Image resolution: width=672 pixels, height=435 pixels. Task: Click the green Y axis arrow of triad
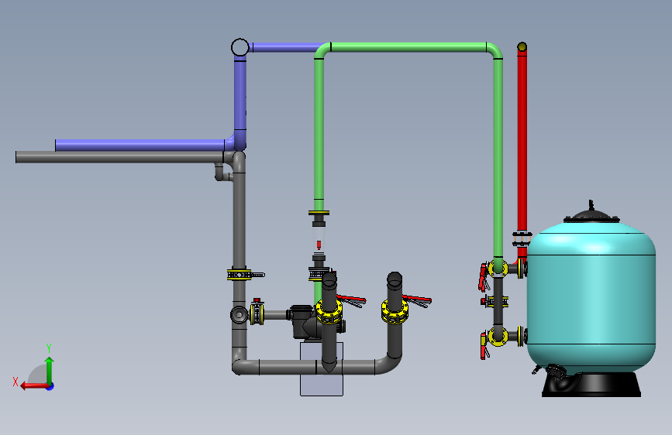(x=50, y=370)
